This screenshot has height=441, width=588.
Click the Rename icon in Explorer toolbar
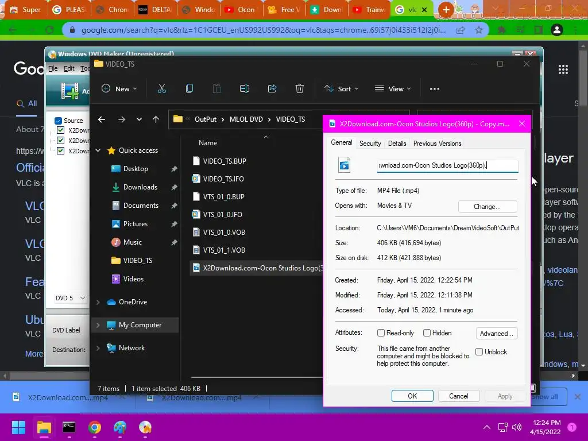point(245,89)
